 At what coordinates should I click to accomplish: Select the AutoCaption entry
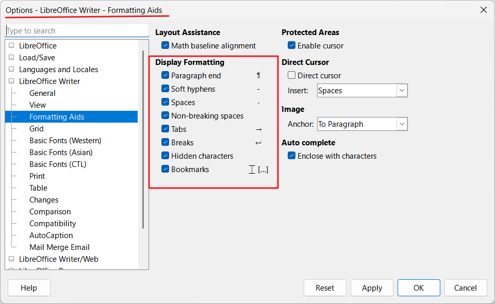[51, 235]
